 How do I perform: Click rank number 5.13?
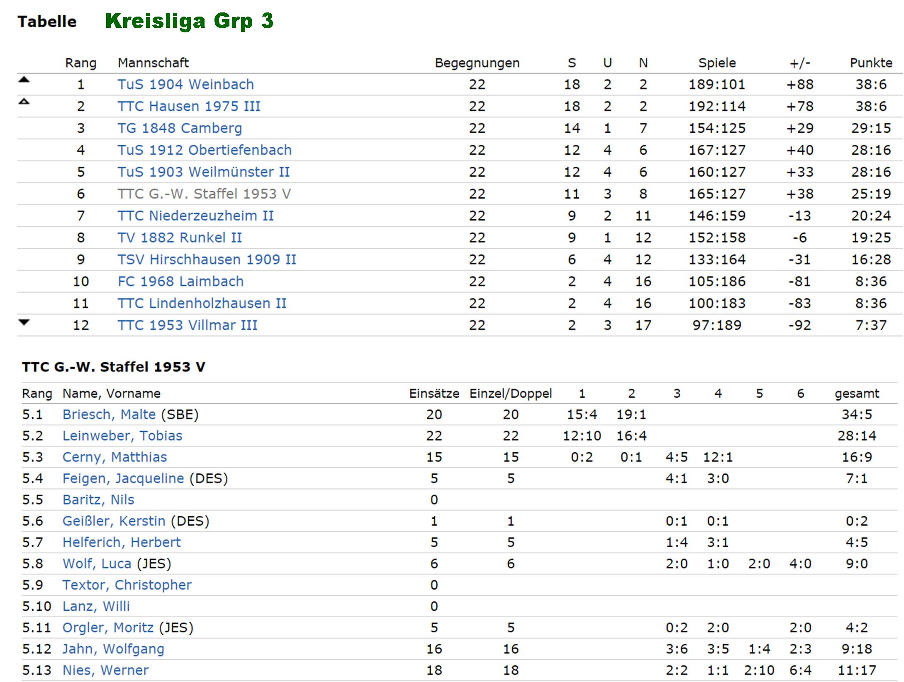pyautogui.click(x=37, y=670)
